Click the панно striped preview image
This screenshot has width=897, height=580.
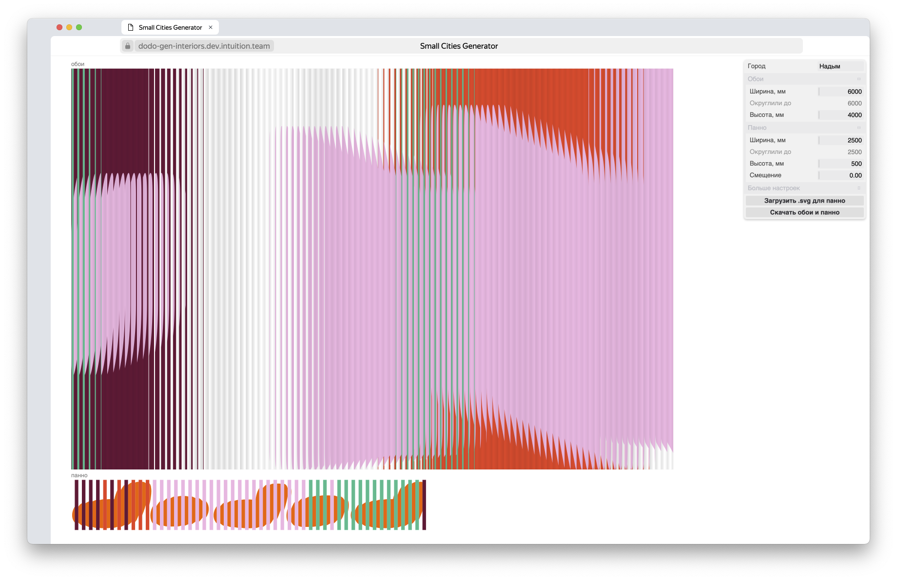(249, 505)
